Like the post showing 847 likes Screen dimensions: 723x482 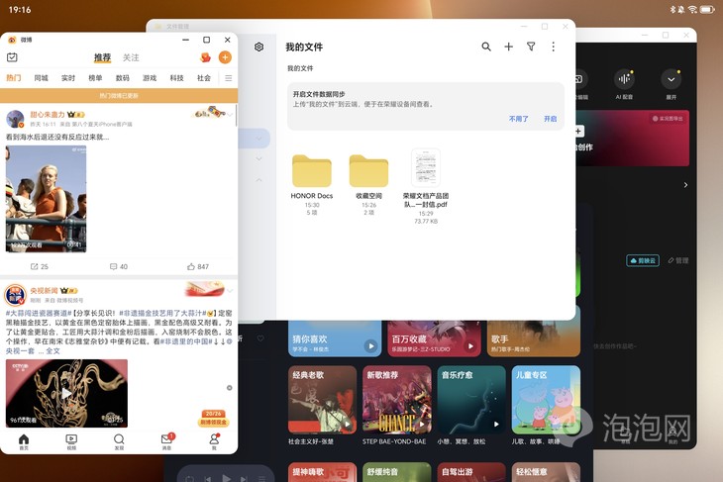click(x=198, y=266)
